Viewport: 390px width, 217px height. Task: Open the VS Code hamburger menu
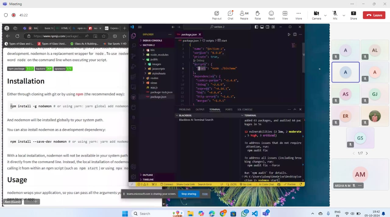click(140, 27)
